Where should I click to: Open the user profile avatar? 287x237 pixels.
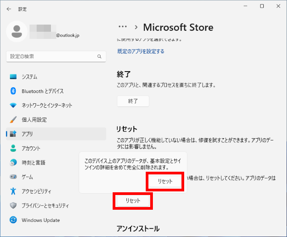pos(17,31)
